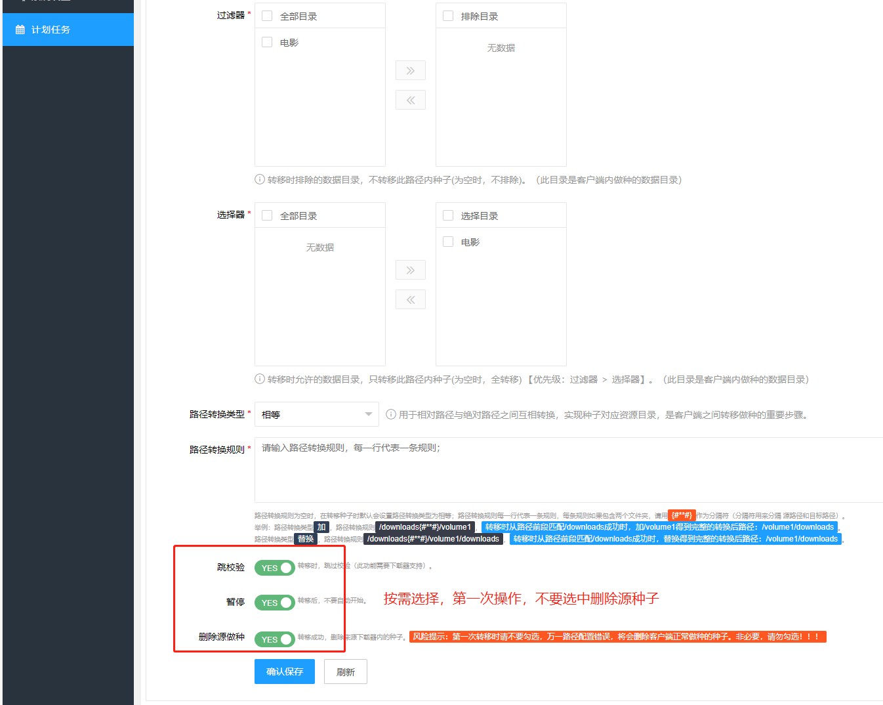Click the info icon before 转移时允许的数据目录 hint
The width and height of the screenshot is (883, 705).
(260, 379)
